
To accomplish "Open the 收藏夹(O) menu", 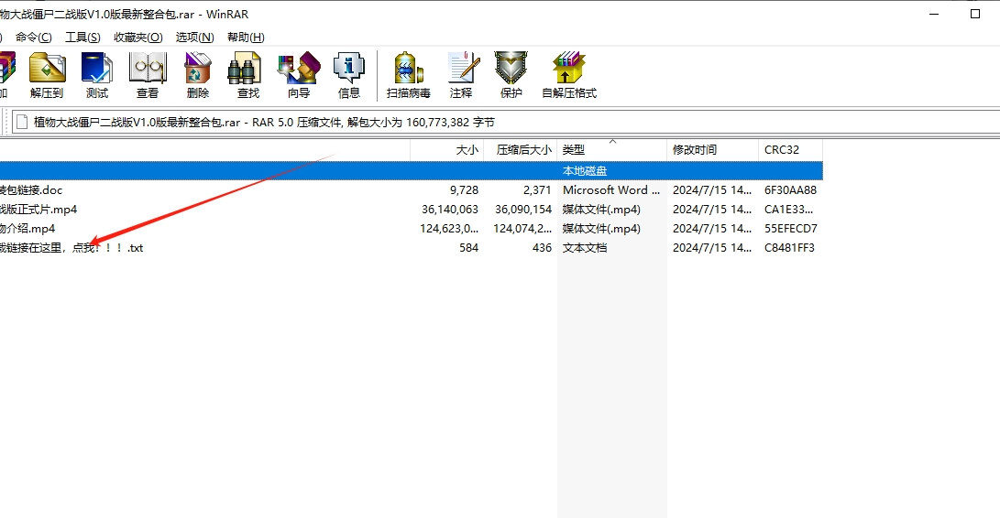I will point(138,37).
